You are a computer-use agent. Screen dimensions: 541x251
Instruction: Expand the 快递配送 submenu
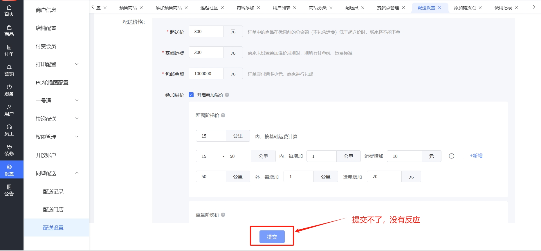click(56, 119)
